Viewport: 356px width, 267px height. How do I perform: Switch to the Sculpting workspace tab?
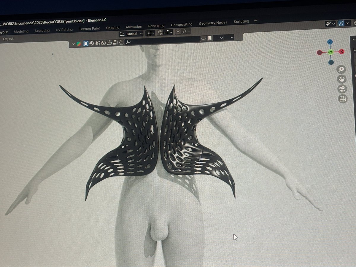pyautogui.click(x=42, y=31)
